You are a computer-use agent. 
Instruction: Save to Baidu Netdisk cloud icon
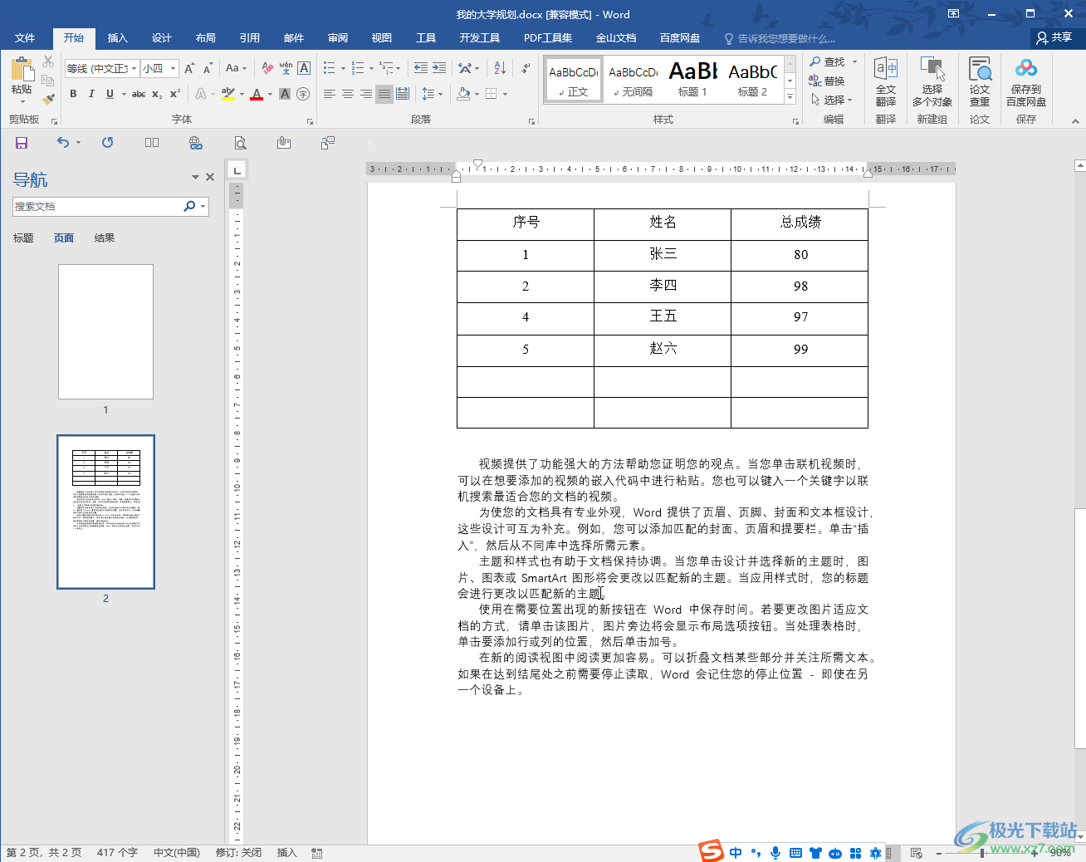[1026, 81]
